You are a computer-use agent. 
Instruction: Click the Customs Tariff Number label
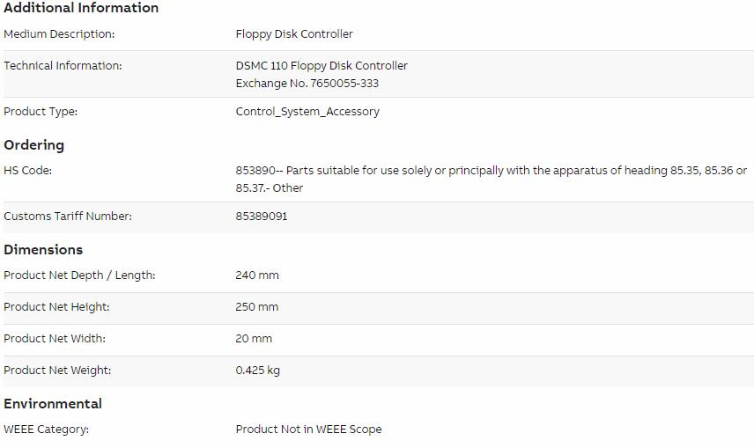click(67, 217)
